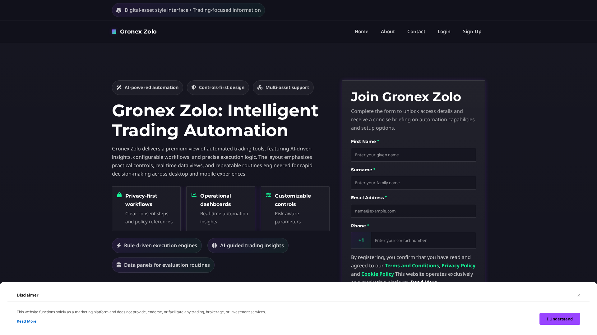Viewport: 597px width, 335px height.
Task: Click the wand icon on AI-powered automation badge
Action: tap(119, 87)
